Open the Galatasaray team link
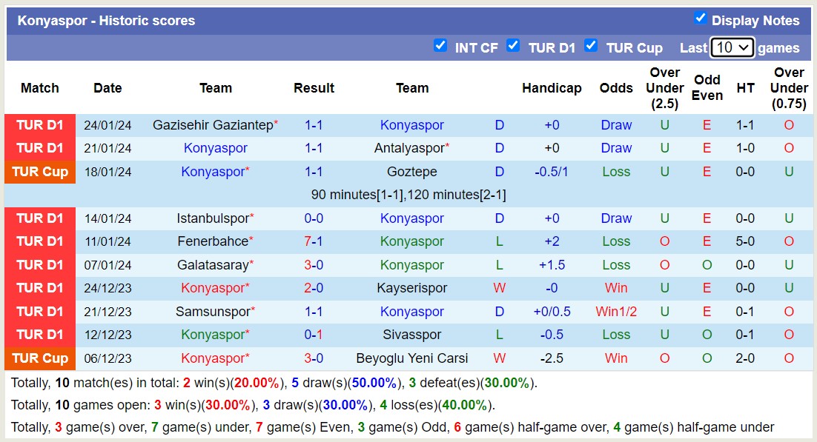This screenshot has width=817, height=442. pyautogui.click(x=215, y=264)
